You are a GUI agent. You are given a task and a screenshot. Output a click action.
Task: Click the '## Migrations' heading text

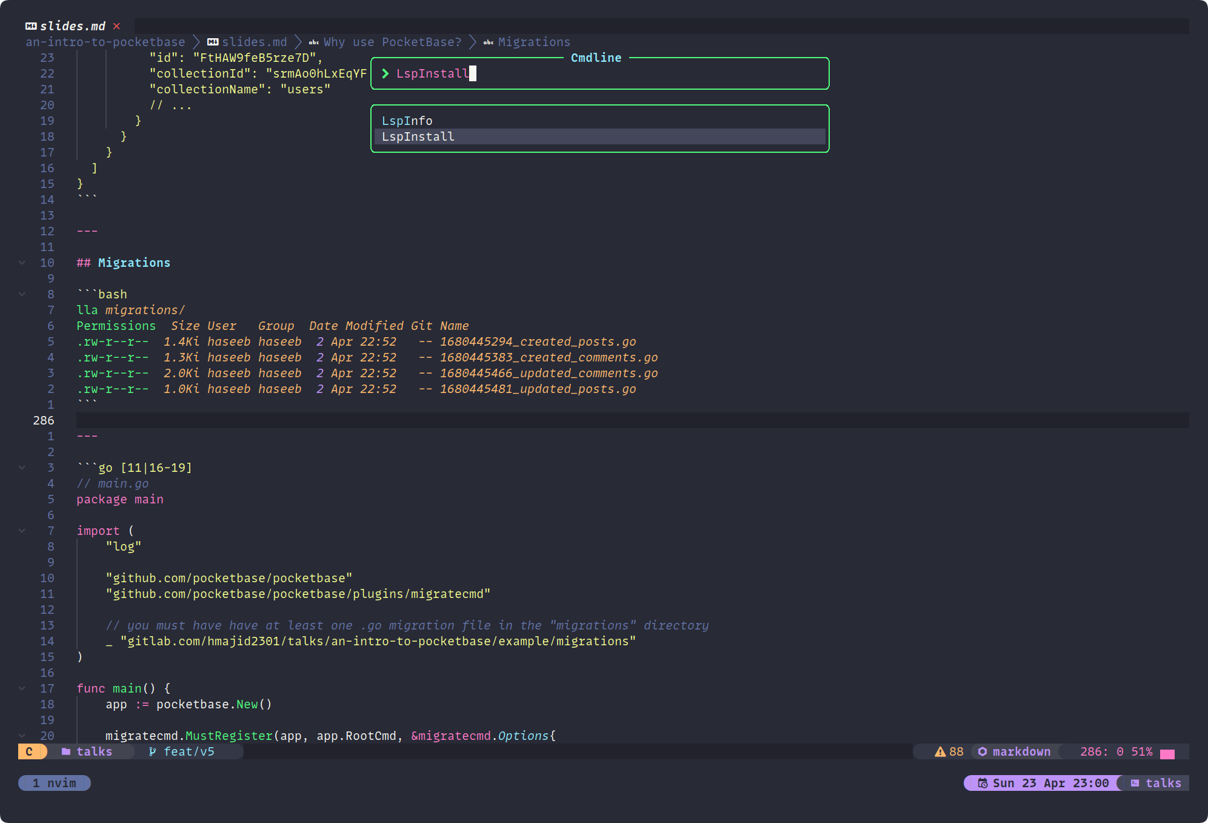124,263
